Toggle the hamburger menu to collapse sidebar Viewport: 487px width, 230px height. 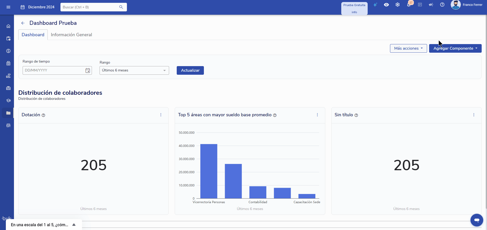pos(8,7)
